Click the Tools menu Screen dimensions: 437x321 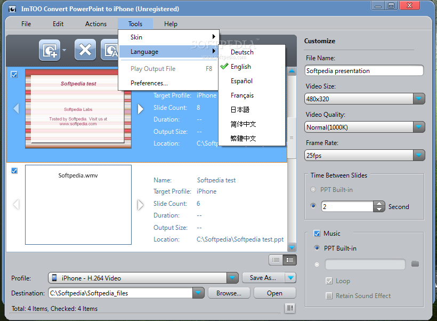[135, 24]
